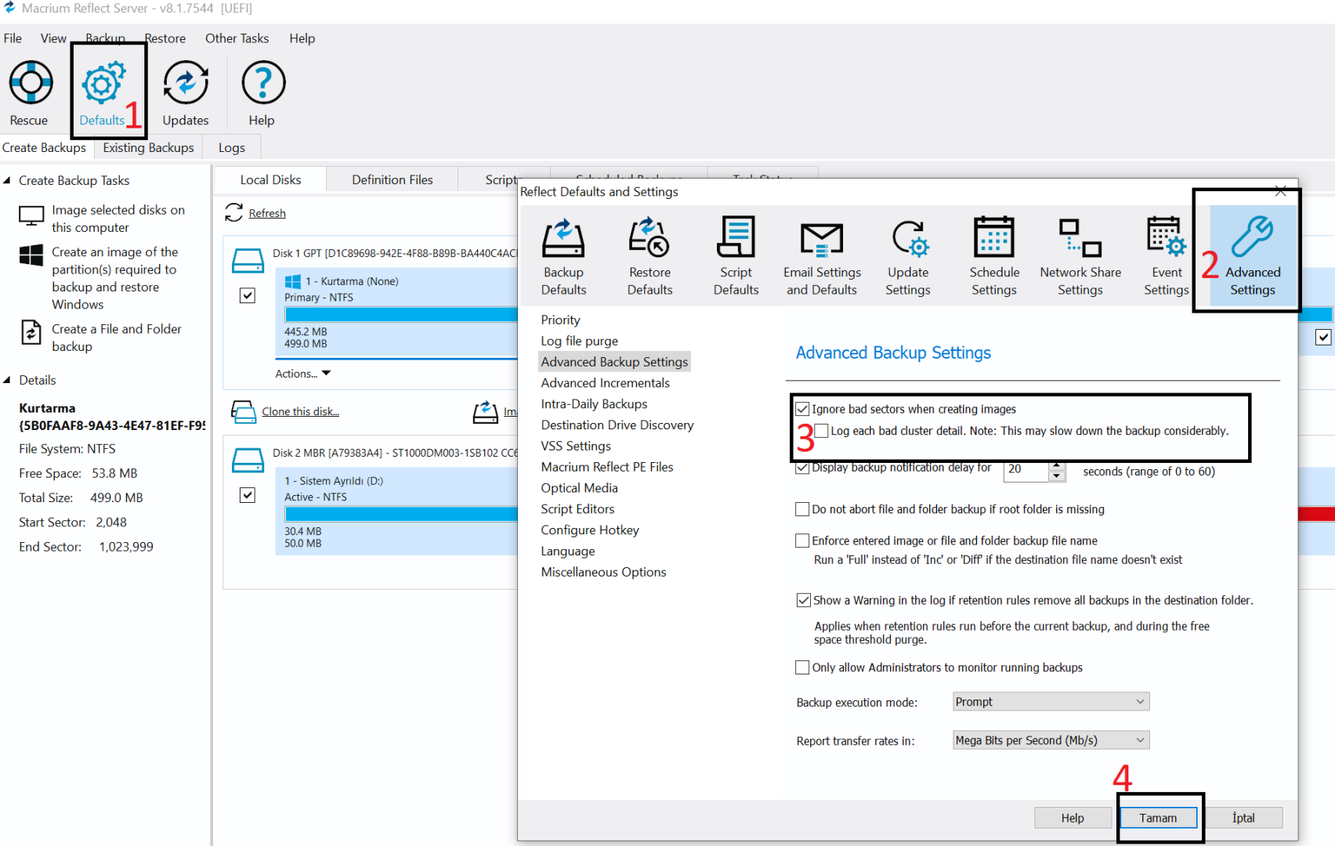Open Restore Defaults settings
The image size is (1335, 846).
pyautogui.click(x=649, y=257)
